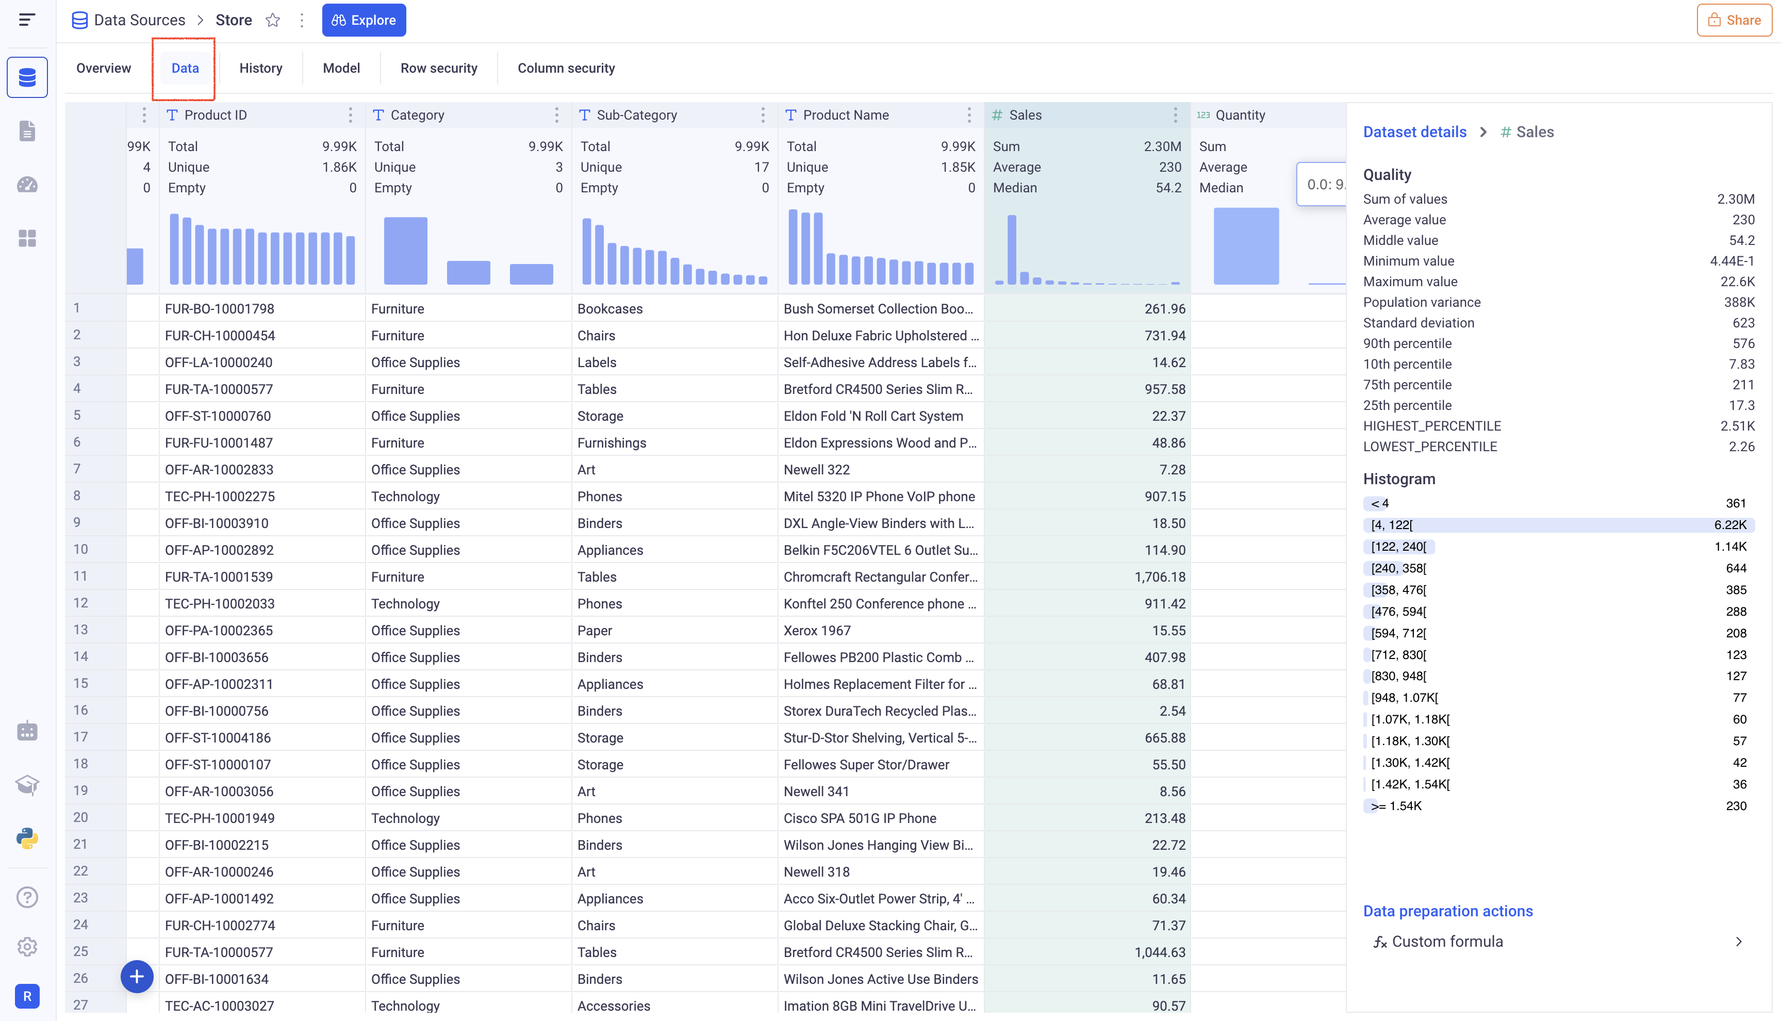Open Sales column three-dot menu
This screenshot has width=1781, height=1021.
1175,115
